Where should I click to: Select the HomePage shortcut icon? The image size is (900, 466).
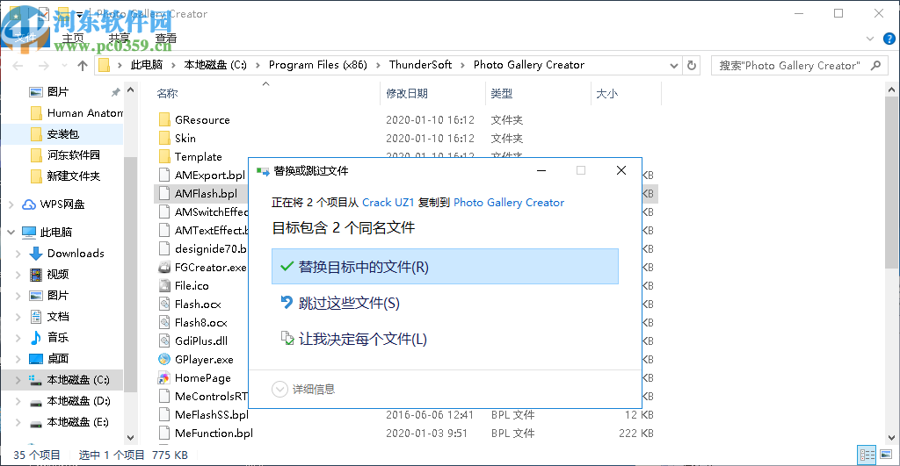click(x=164, y=377)
